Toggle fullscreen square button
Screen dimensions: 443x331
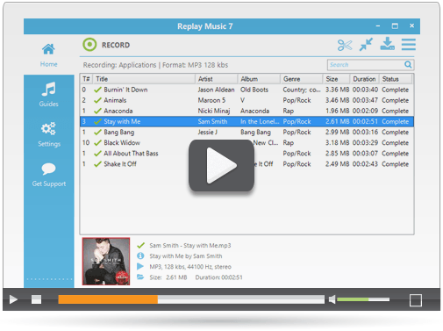[416, 300]
